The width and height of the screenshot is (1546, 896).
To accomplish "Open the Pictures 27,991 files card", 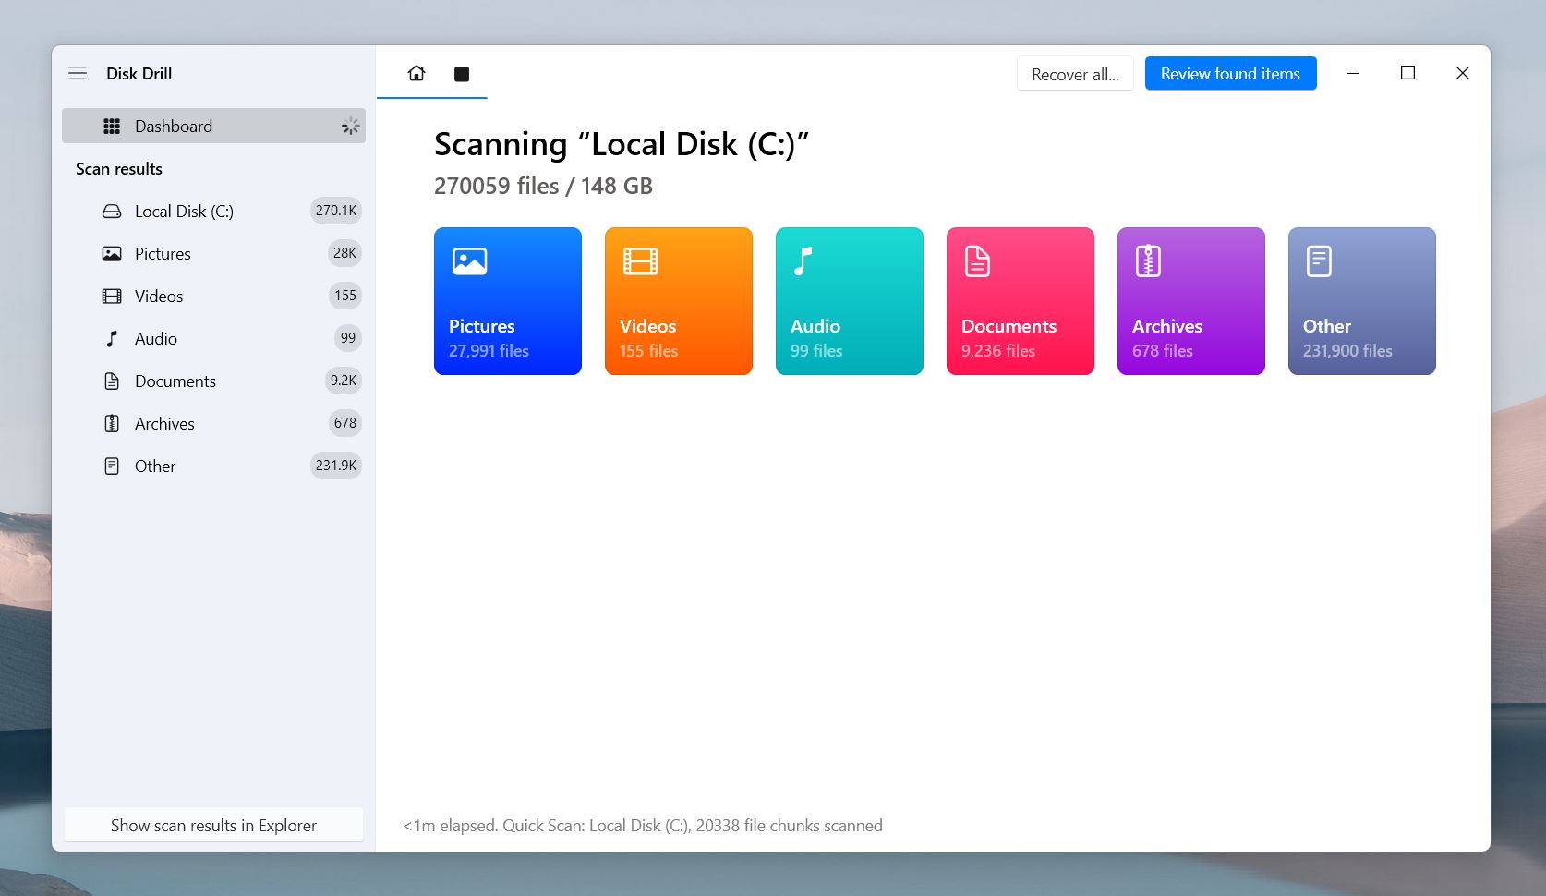I will 508,301.
